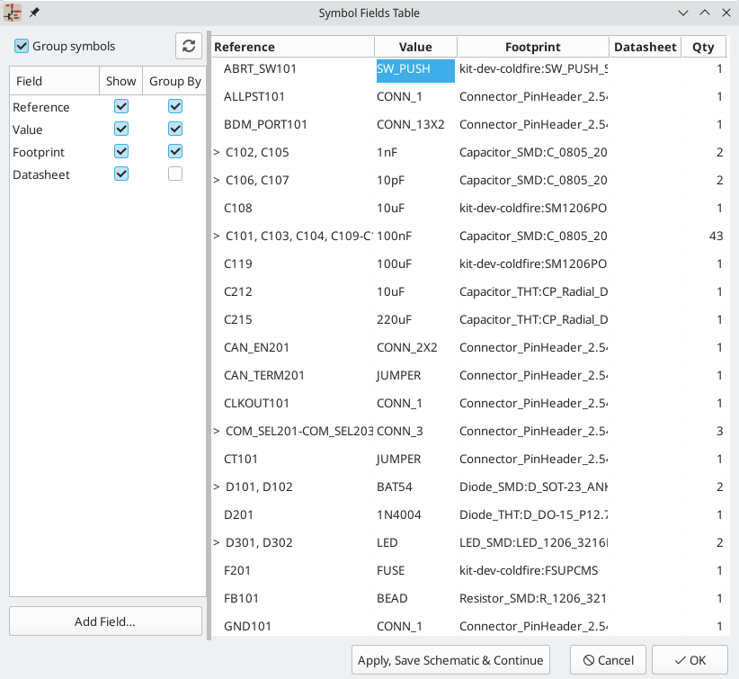Expand the C102, C105 capacitor group
The height and width of the screenshot is (679, 739).
(x=215, y=152)
